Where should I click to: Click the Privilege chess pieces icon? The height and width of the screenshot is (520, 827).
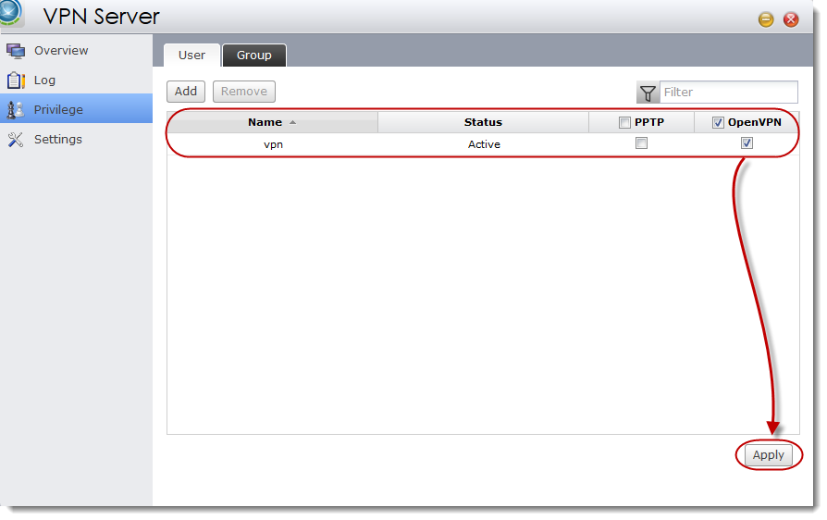coord(16,110)
